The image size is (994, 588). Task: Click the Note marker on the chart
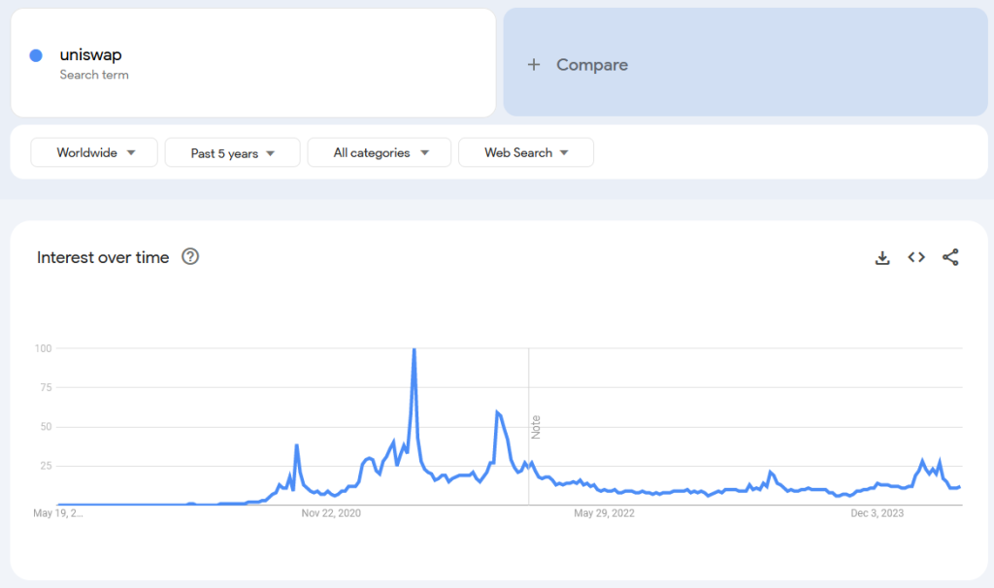(x=535, y=427)
